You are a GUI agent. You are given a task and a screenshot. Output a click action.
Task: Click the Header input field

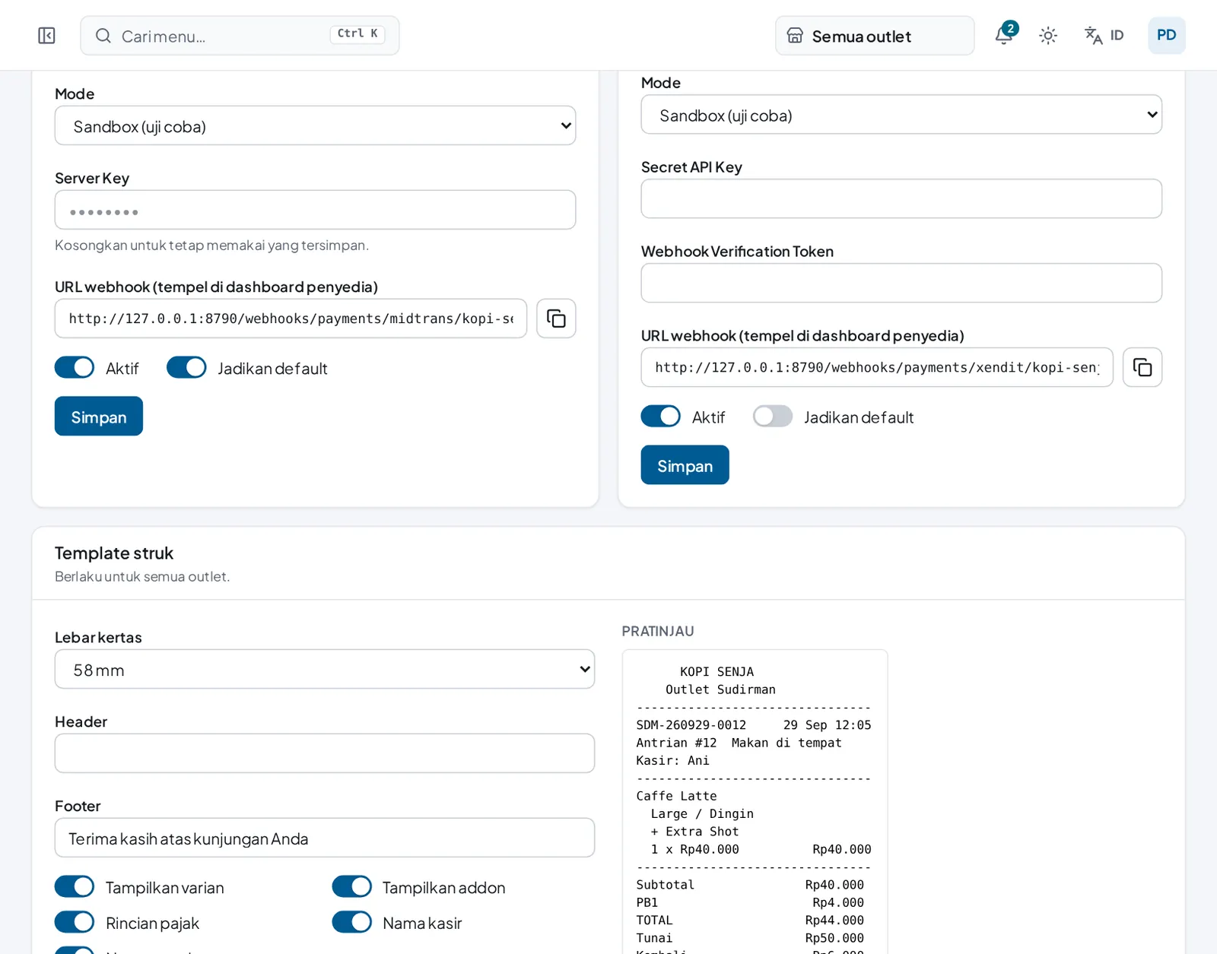[x=325, y=753]
